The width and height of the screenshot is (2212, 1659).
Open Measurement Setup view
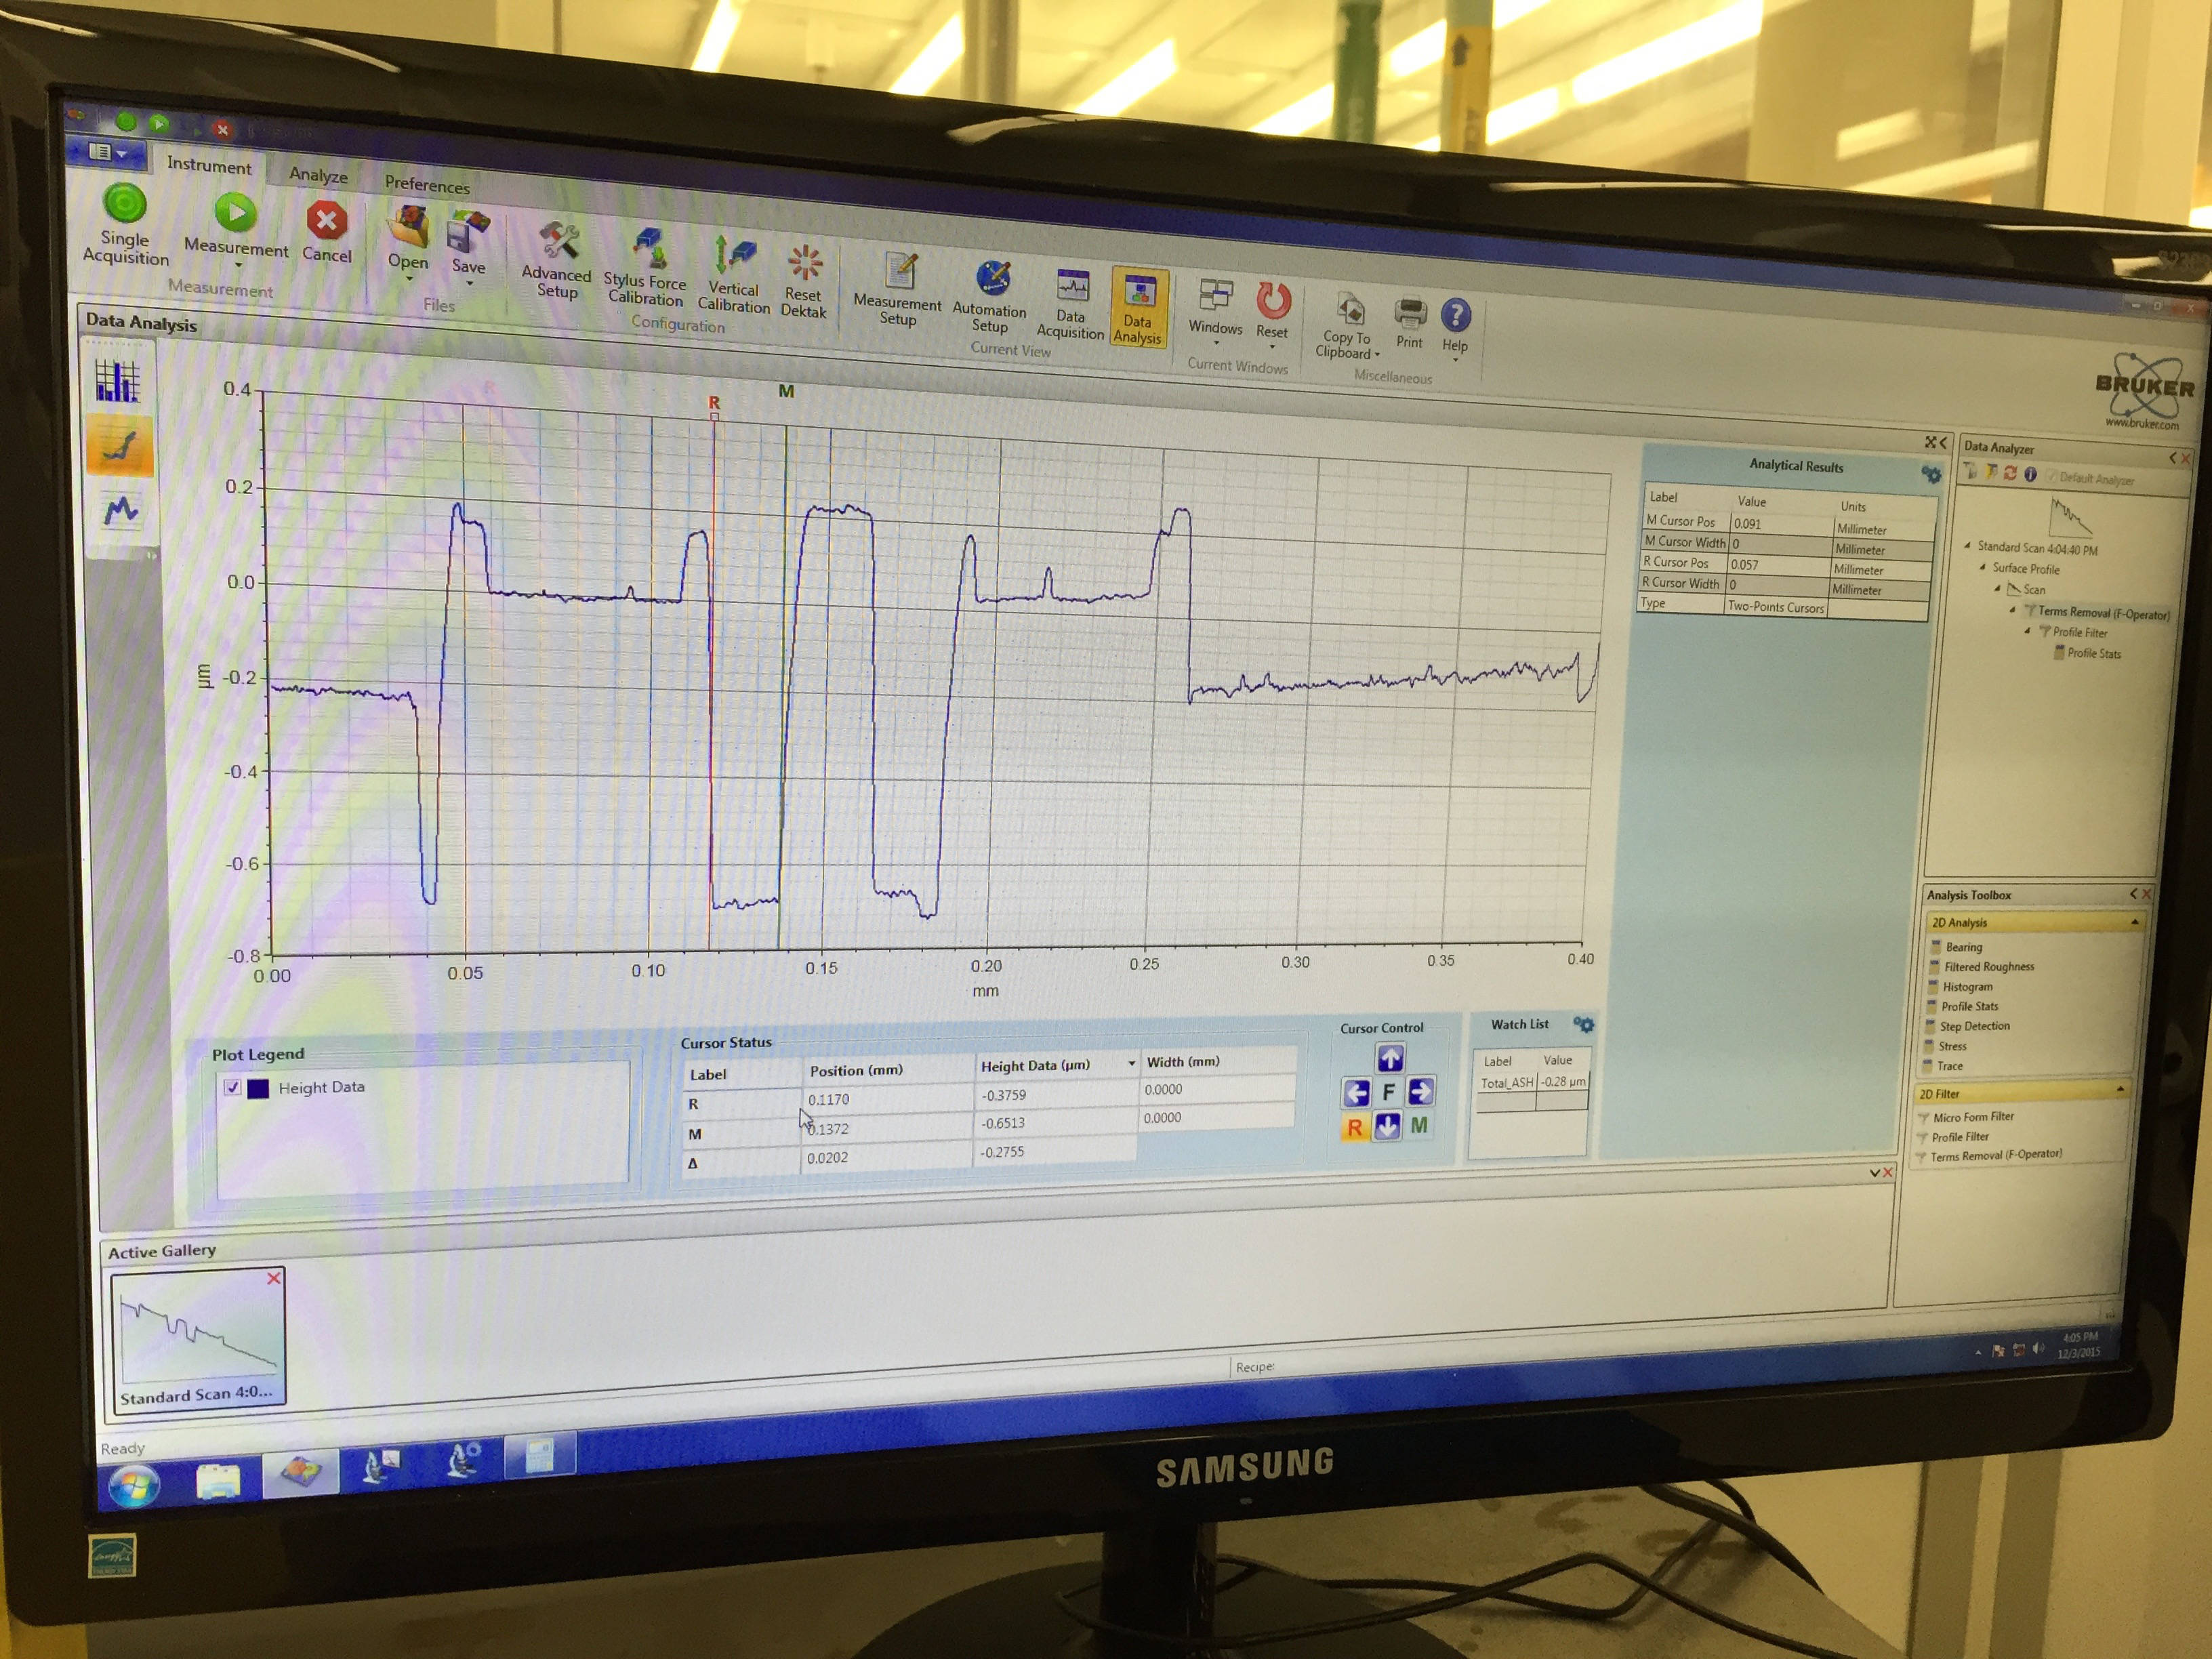click(x=897, y=289)
